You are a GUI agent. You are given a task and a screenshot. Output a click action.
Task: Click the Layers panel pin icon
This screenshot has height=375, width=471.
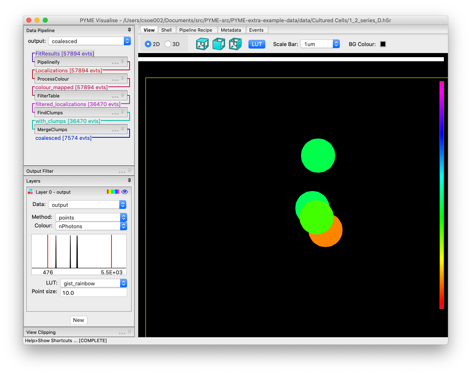[x=129, y=181]
